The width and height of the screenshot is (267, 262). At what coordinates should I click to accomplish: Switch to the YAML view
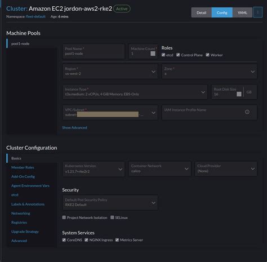tap(242, 12)
